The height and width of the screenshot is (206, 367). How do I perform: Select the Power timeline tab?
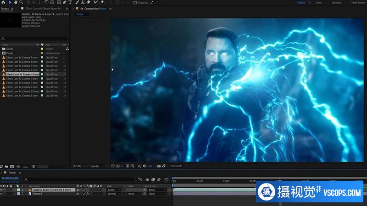12,173
